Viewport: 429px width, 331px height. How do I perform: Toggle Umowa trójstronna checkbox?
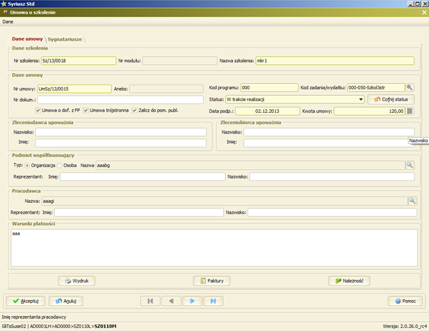(86, 110)
